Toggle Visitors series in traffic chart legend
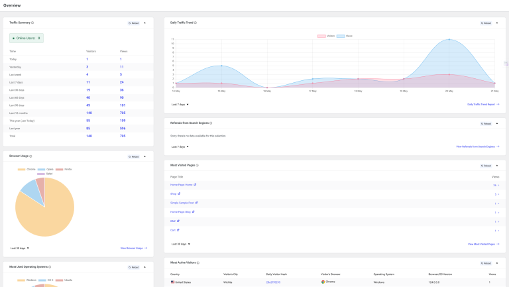509x287 pixels. tap(326, 36)
